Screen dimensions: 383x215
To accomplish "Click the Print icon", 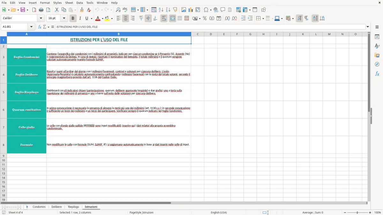I will (x=41, y=10).
